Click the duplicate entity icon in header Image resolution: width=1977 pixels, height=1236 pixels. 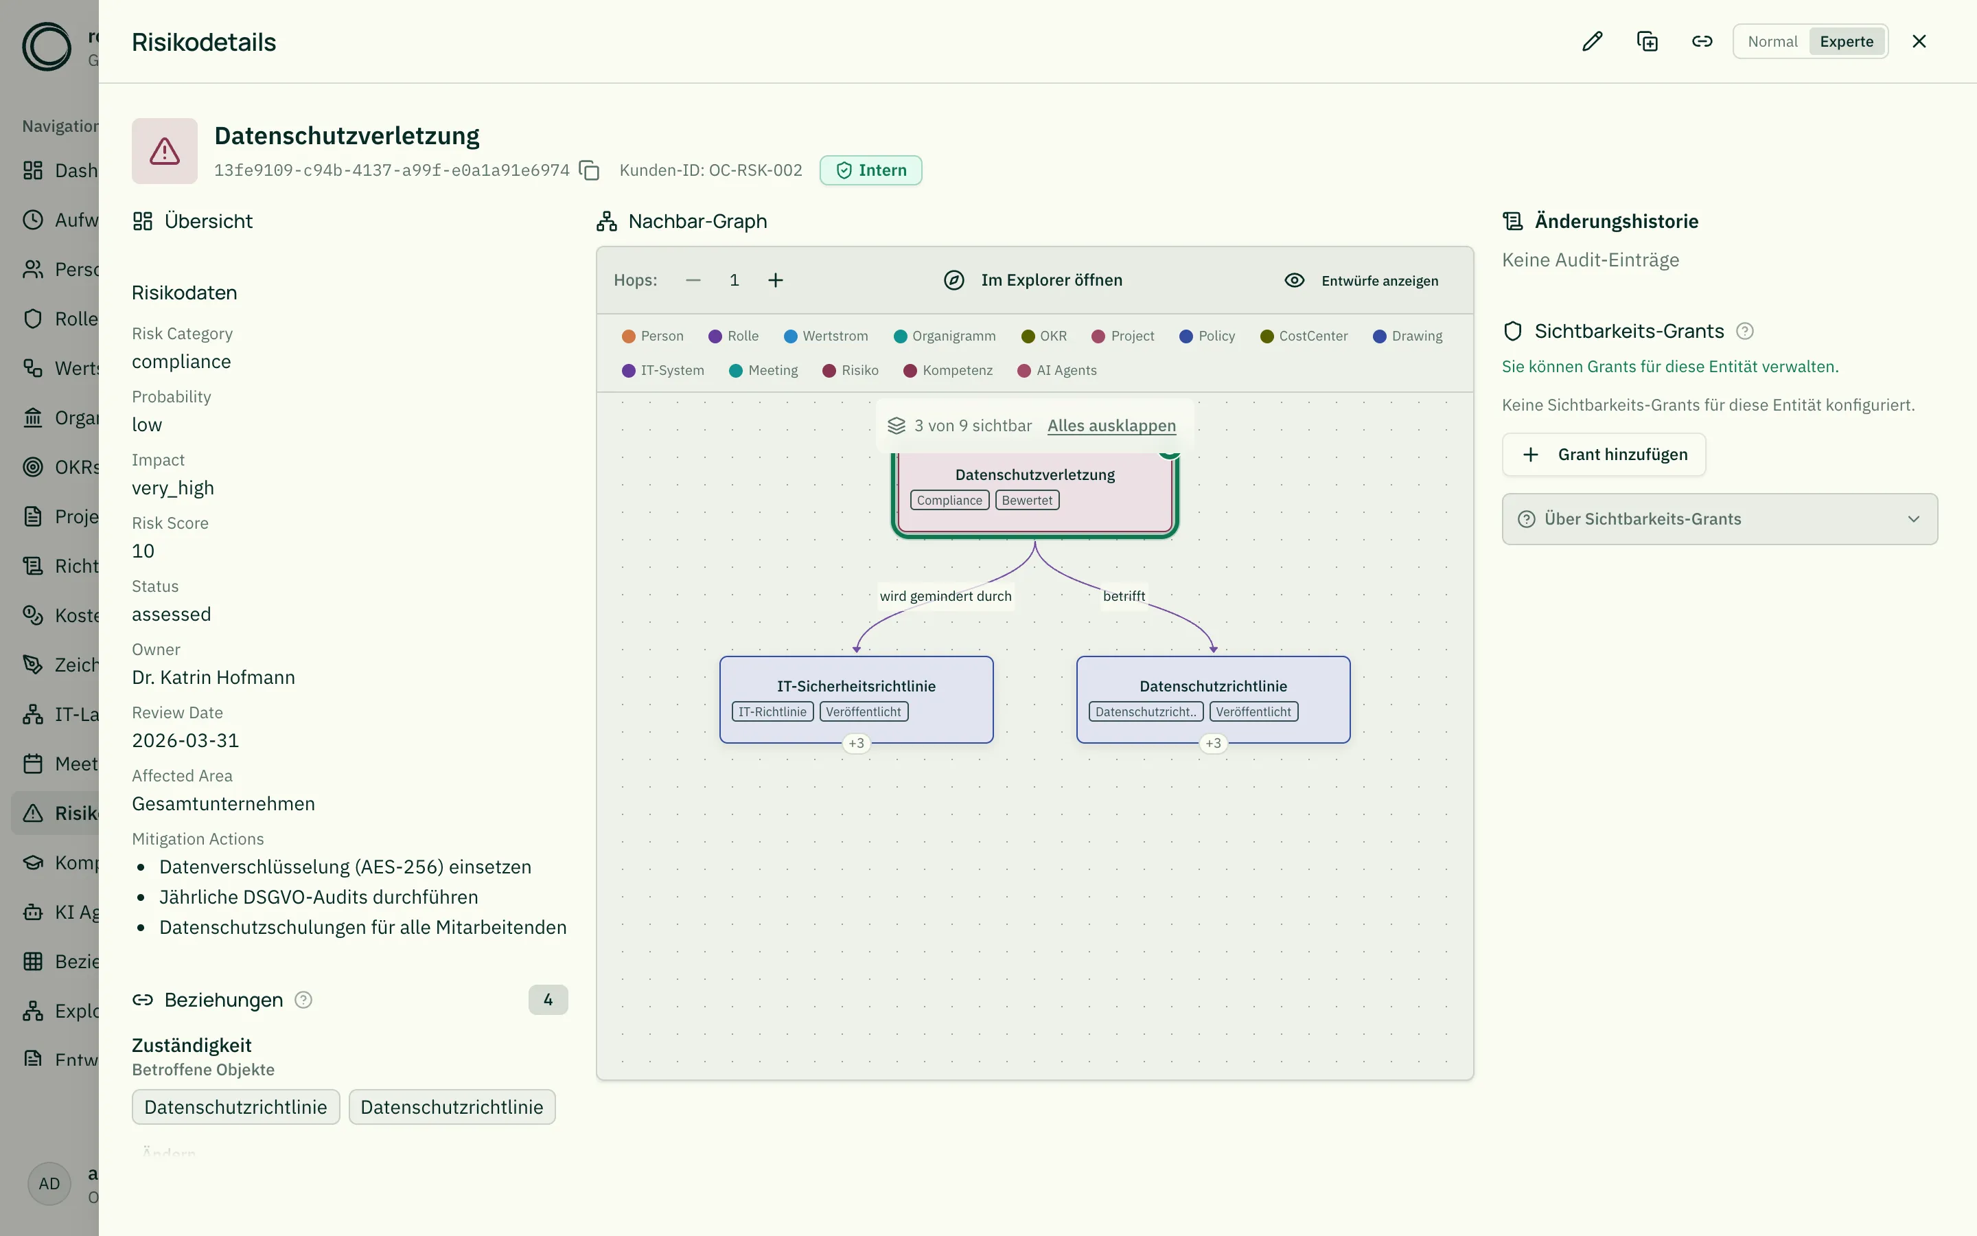coord(1647,42)
